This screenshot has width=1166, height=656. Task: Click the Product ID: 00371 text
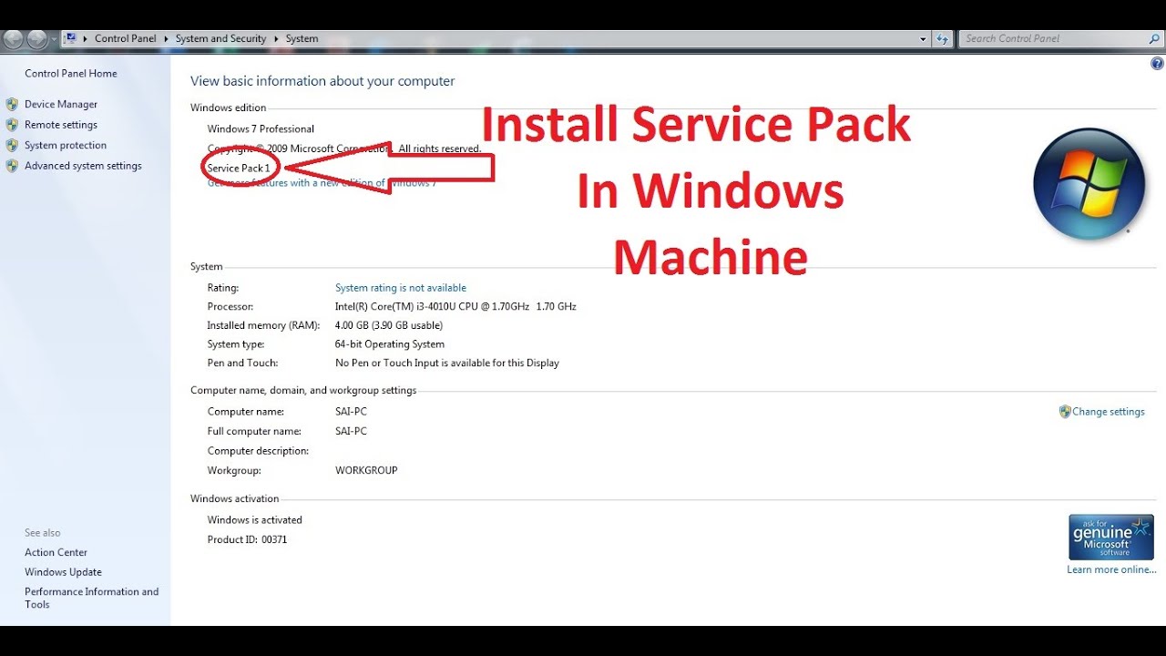click(x=247, y=540)
